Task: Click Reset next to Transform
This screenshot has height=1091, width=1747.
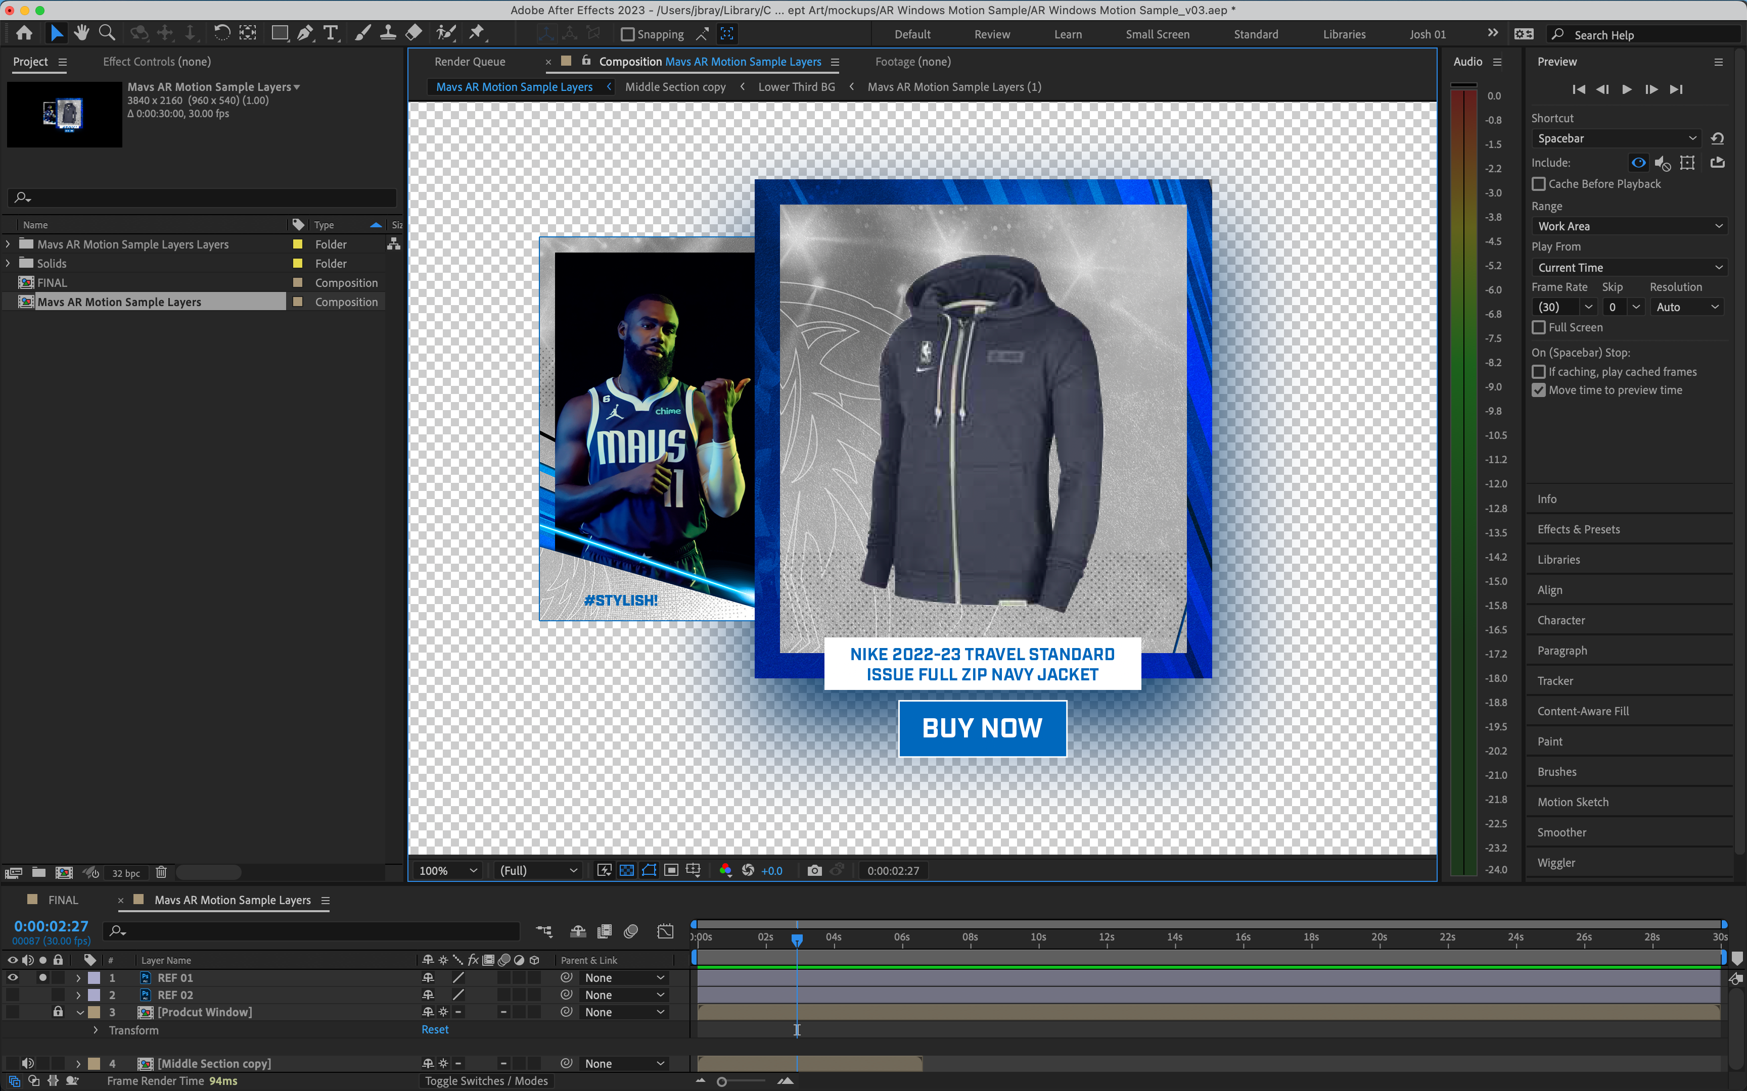Action: click(435, 1030)
